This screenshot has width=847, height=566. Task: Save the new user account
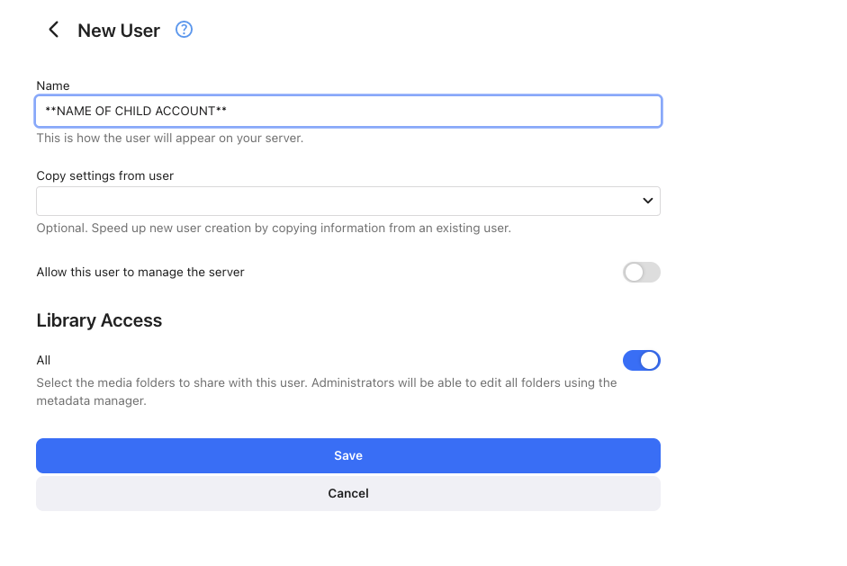coord(347,455)
